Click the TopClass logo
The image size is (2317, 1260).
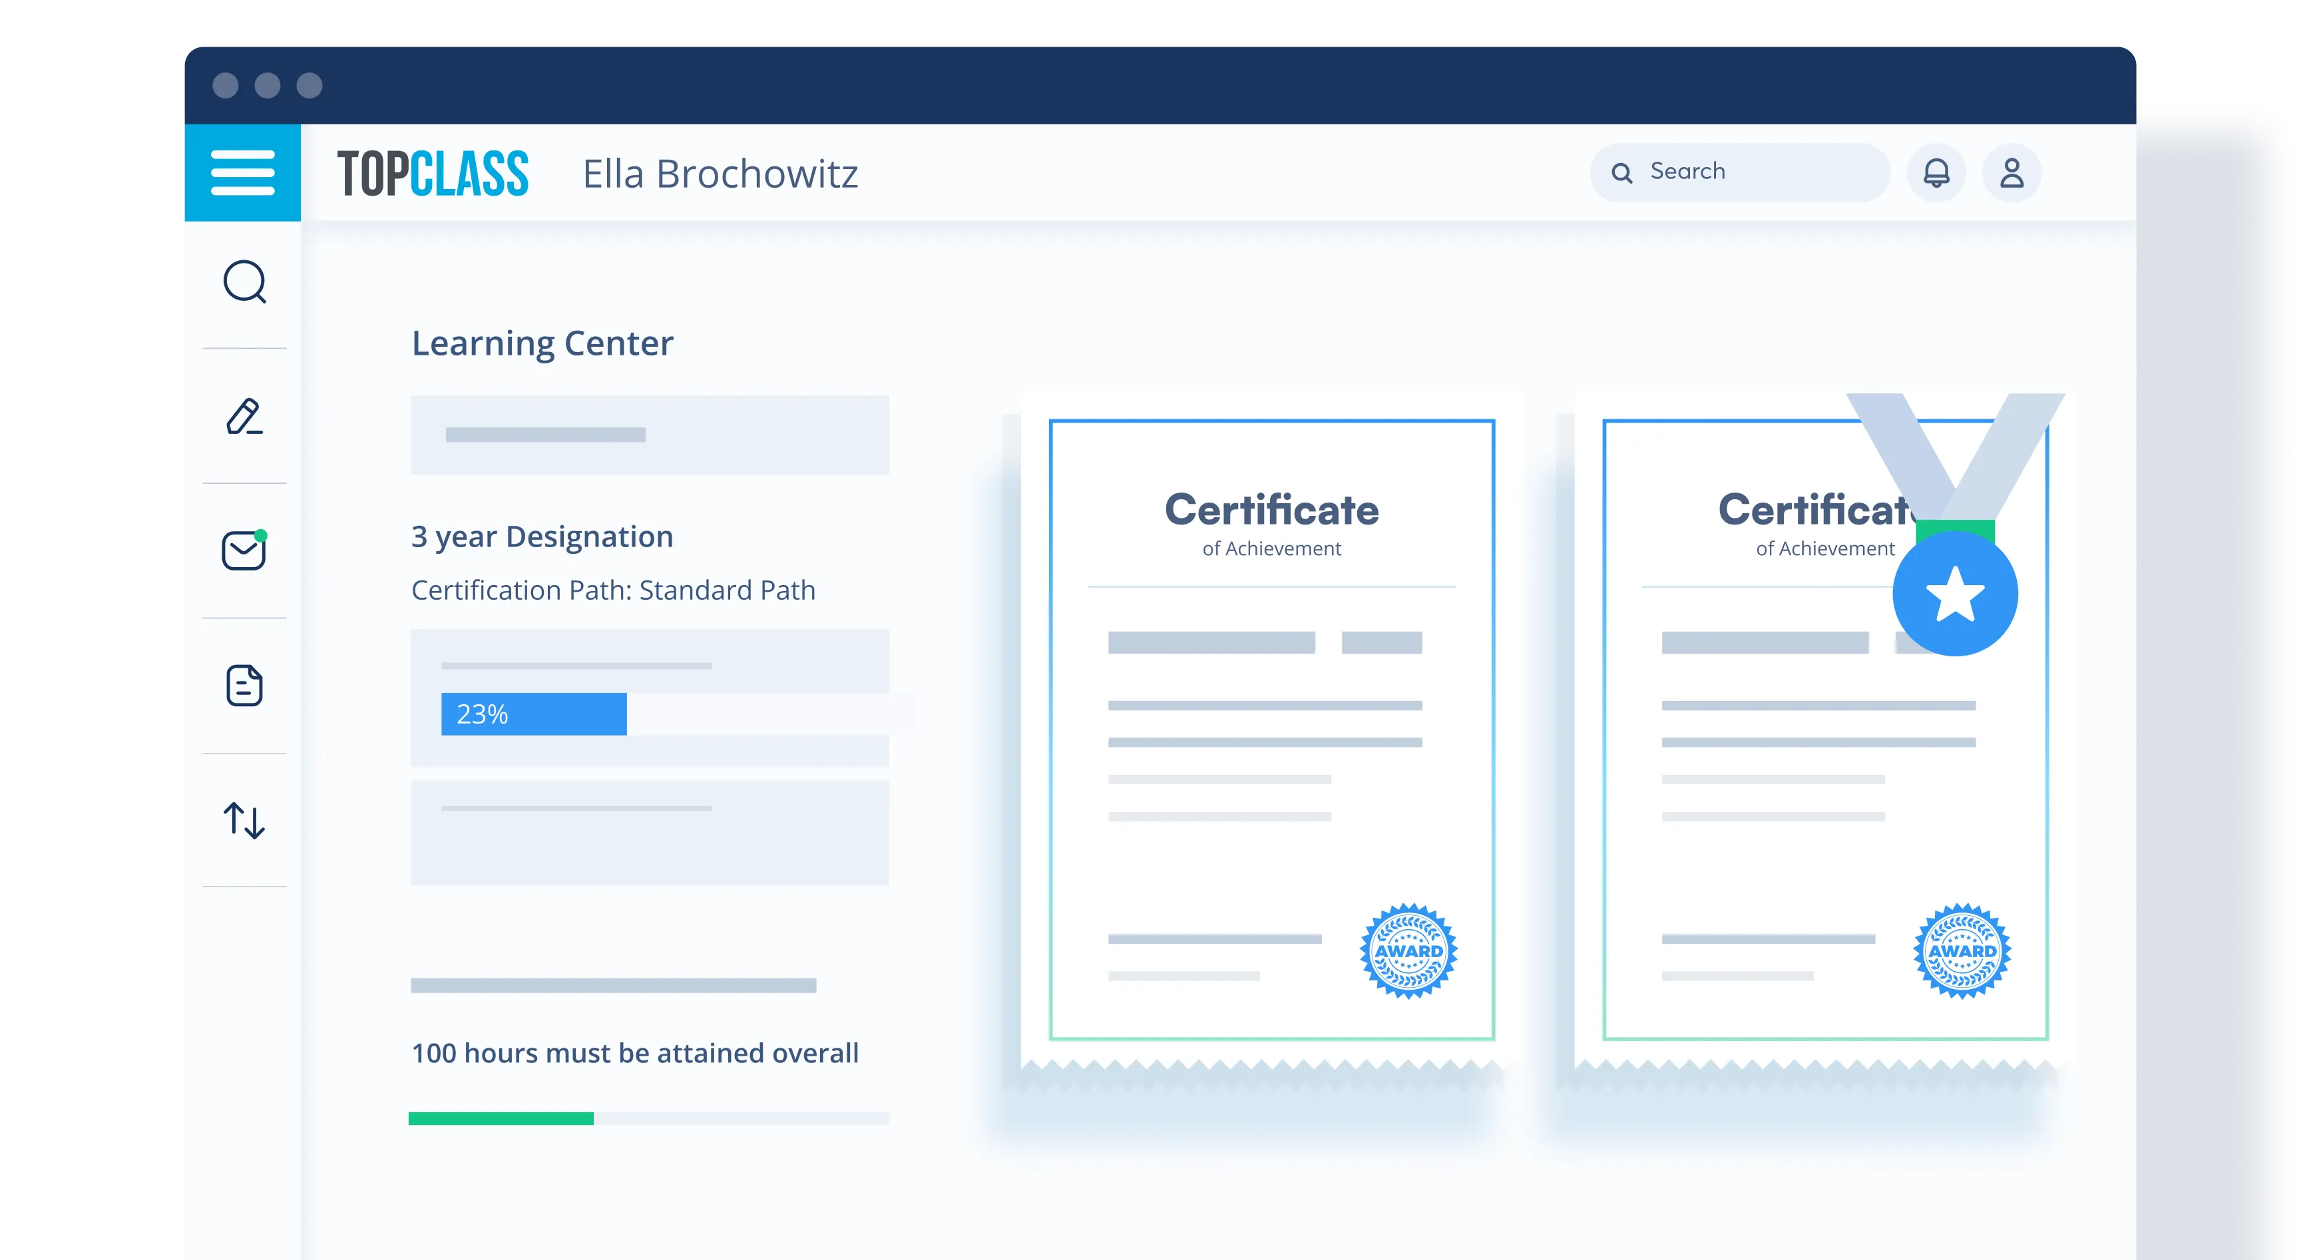433,174
